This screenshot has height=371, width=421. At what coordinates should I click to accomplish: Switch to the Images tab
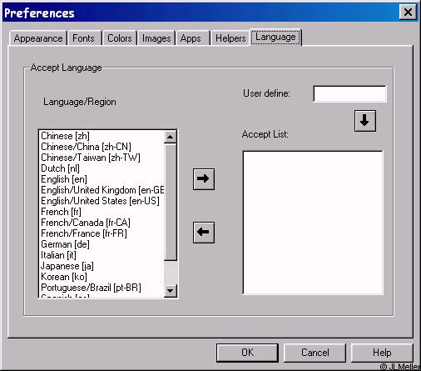point(156,38)
